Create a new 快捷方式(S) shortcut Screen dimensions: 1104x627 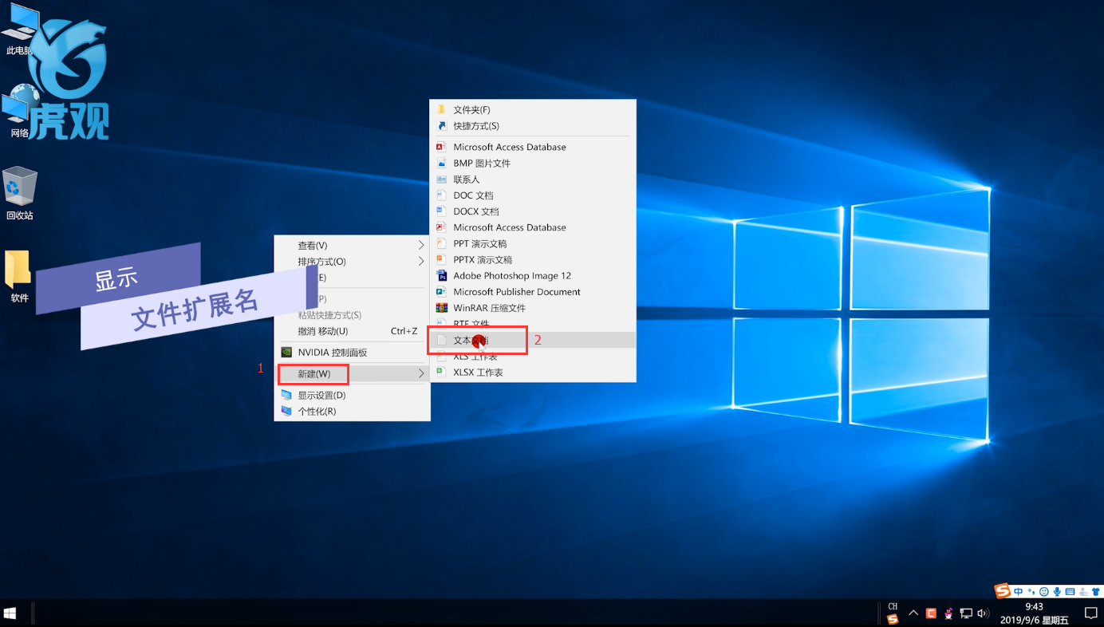pos(532,126)
